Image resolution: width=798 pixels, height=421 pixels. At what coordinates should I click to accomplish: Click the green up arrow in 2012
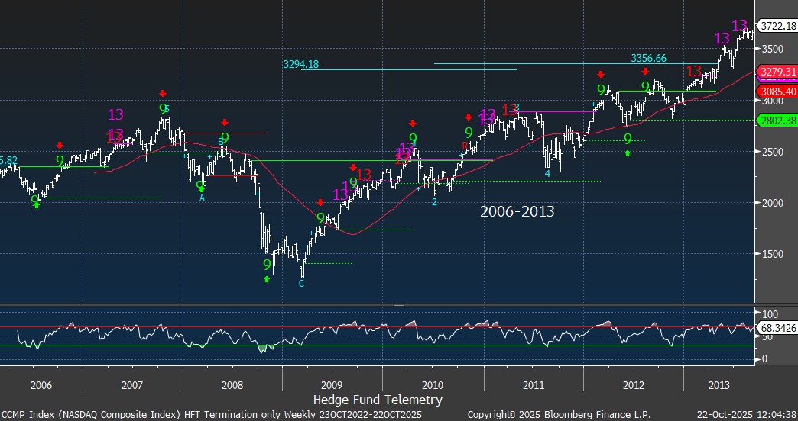coord(628,153)
